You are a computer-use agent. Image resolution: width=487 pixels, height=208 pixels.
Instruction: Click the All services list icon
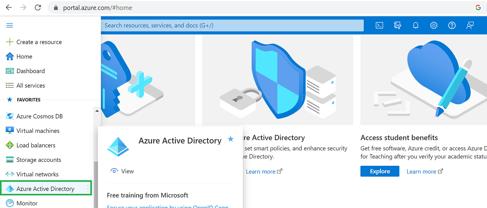(x=10, y=85)
